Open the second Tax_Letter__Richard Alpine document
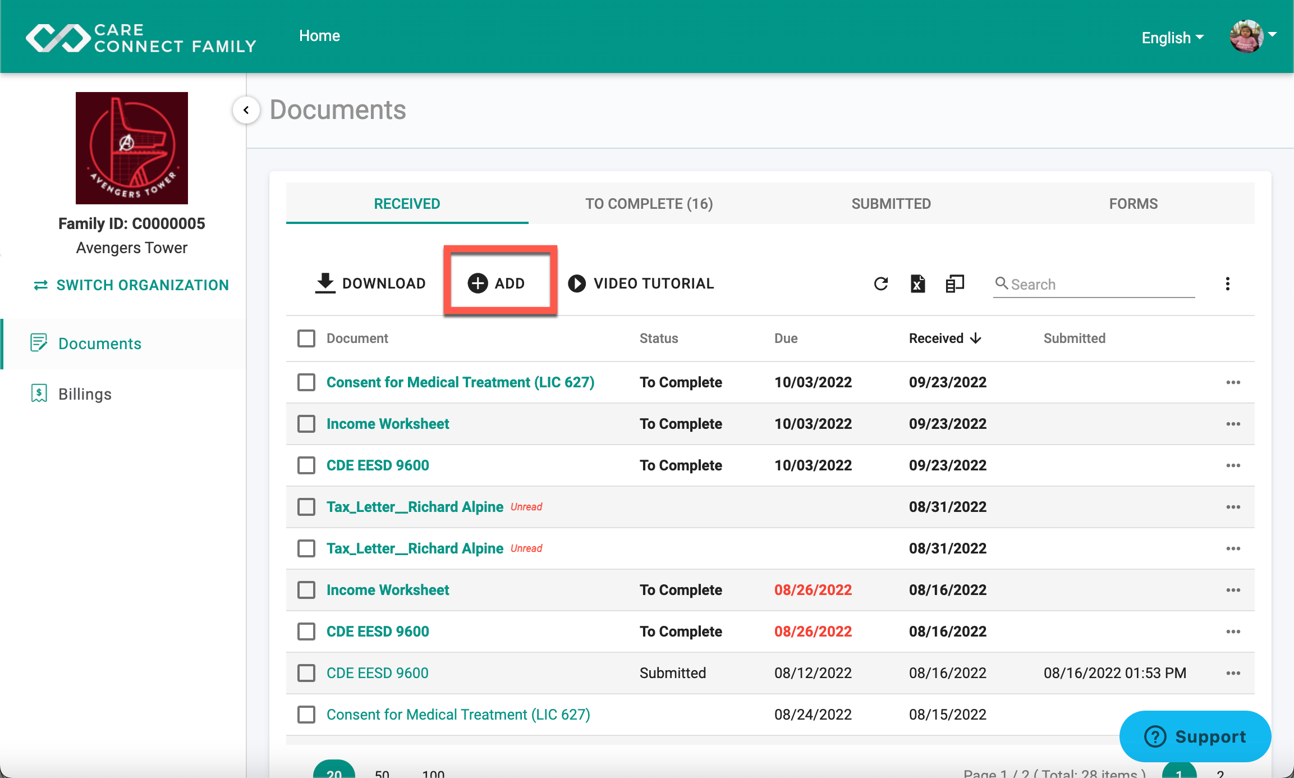This screenshot has height=778, width=1294. [415, 548]
